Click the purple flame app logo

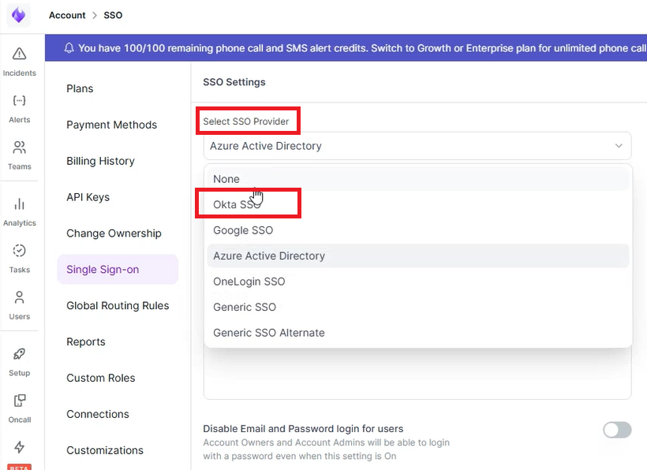[x=19, y=15]
